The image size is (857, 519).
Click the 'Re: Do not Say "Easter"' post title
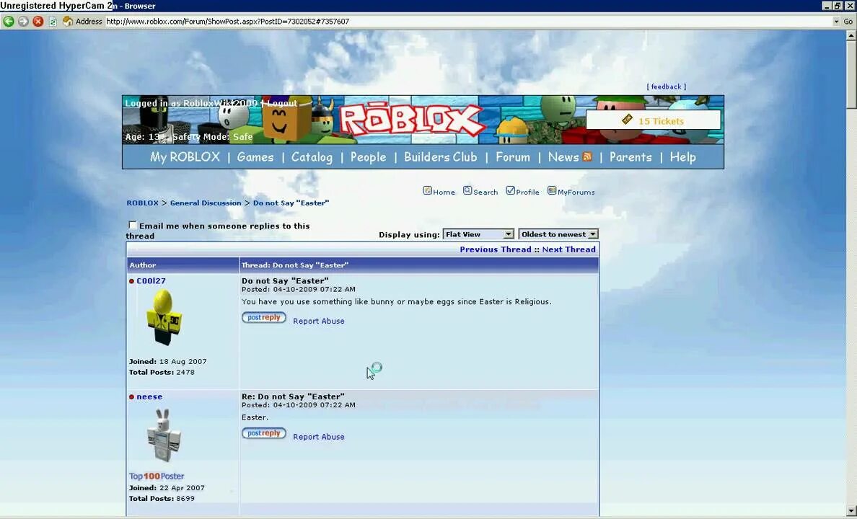293,396
